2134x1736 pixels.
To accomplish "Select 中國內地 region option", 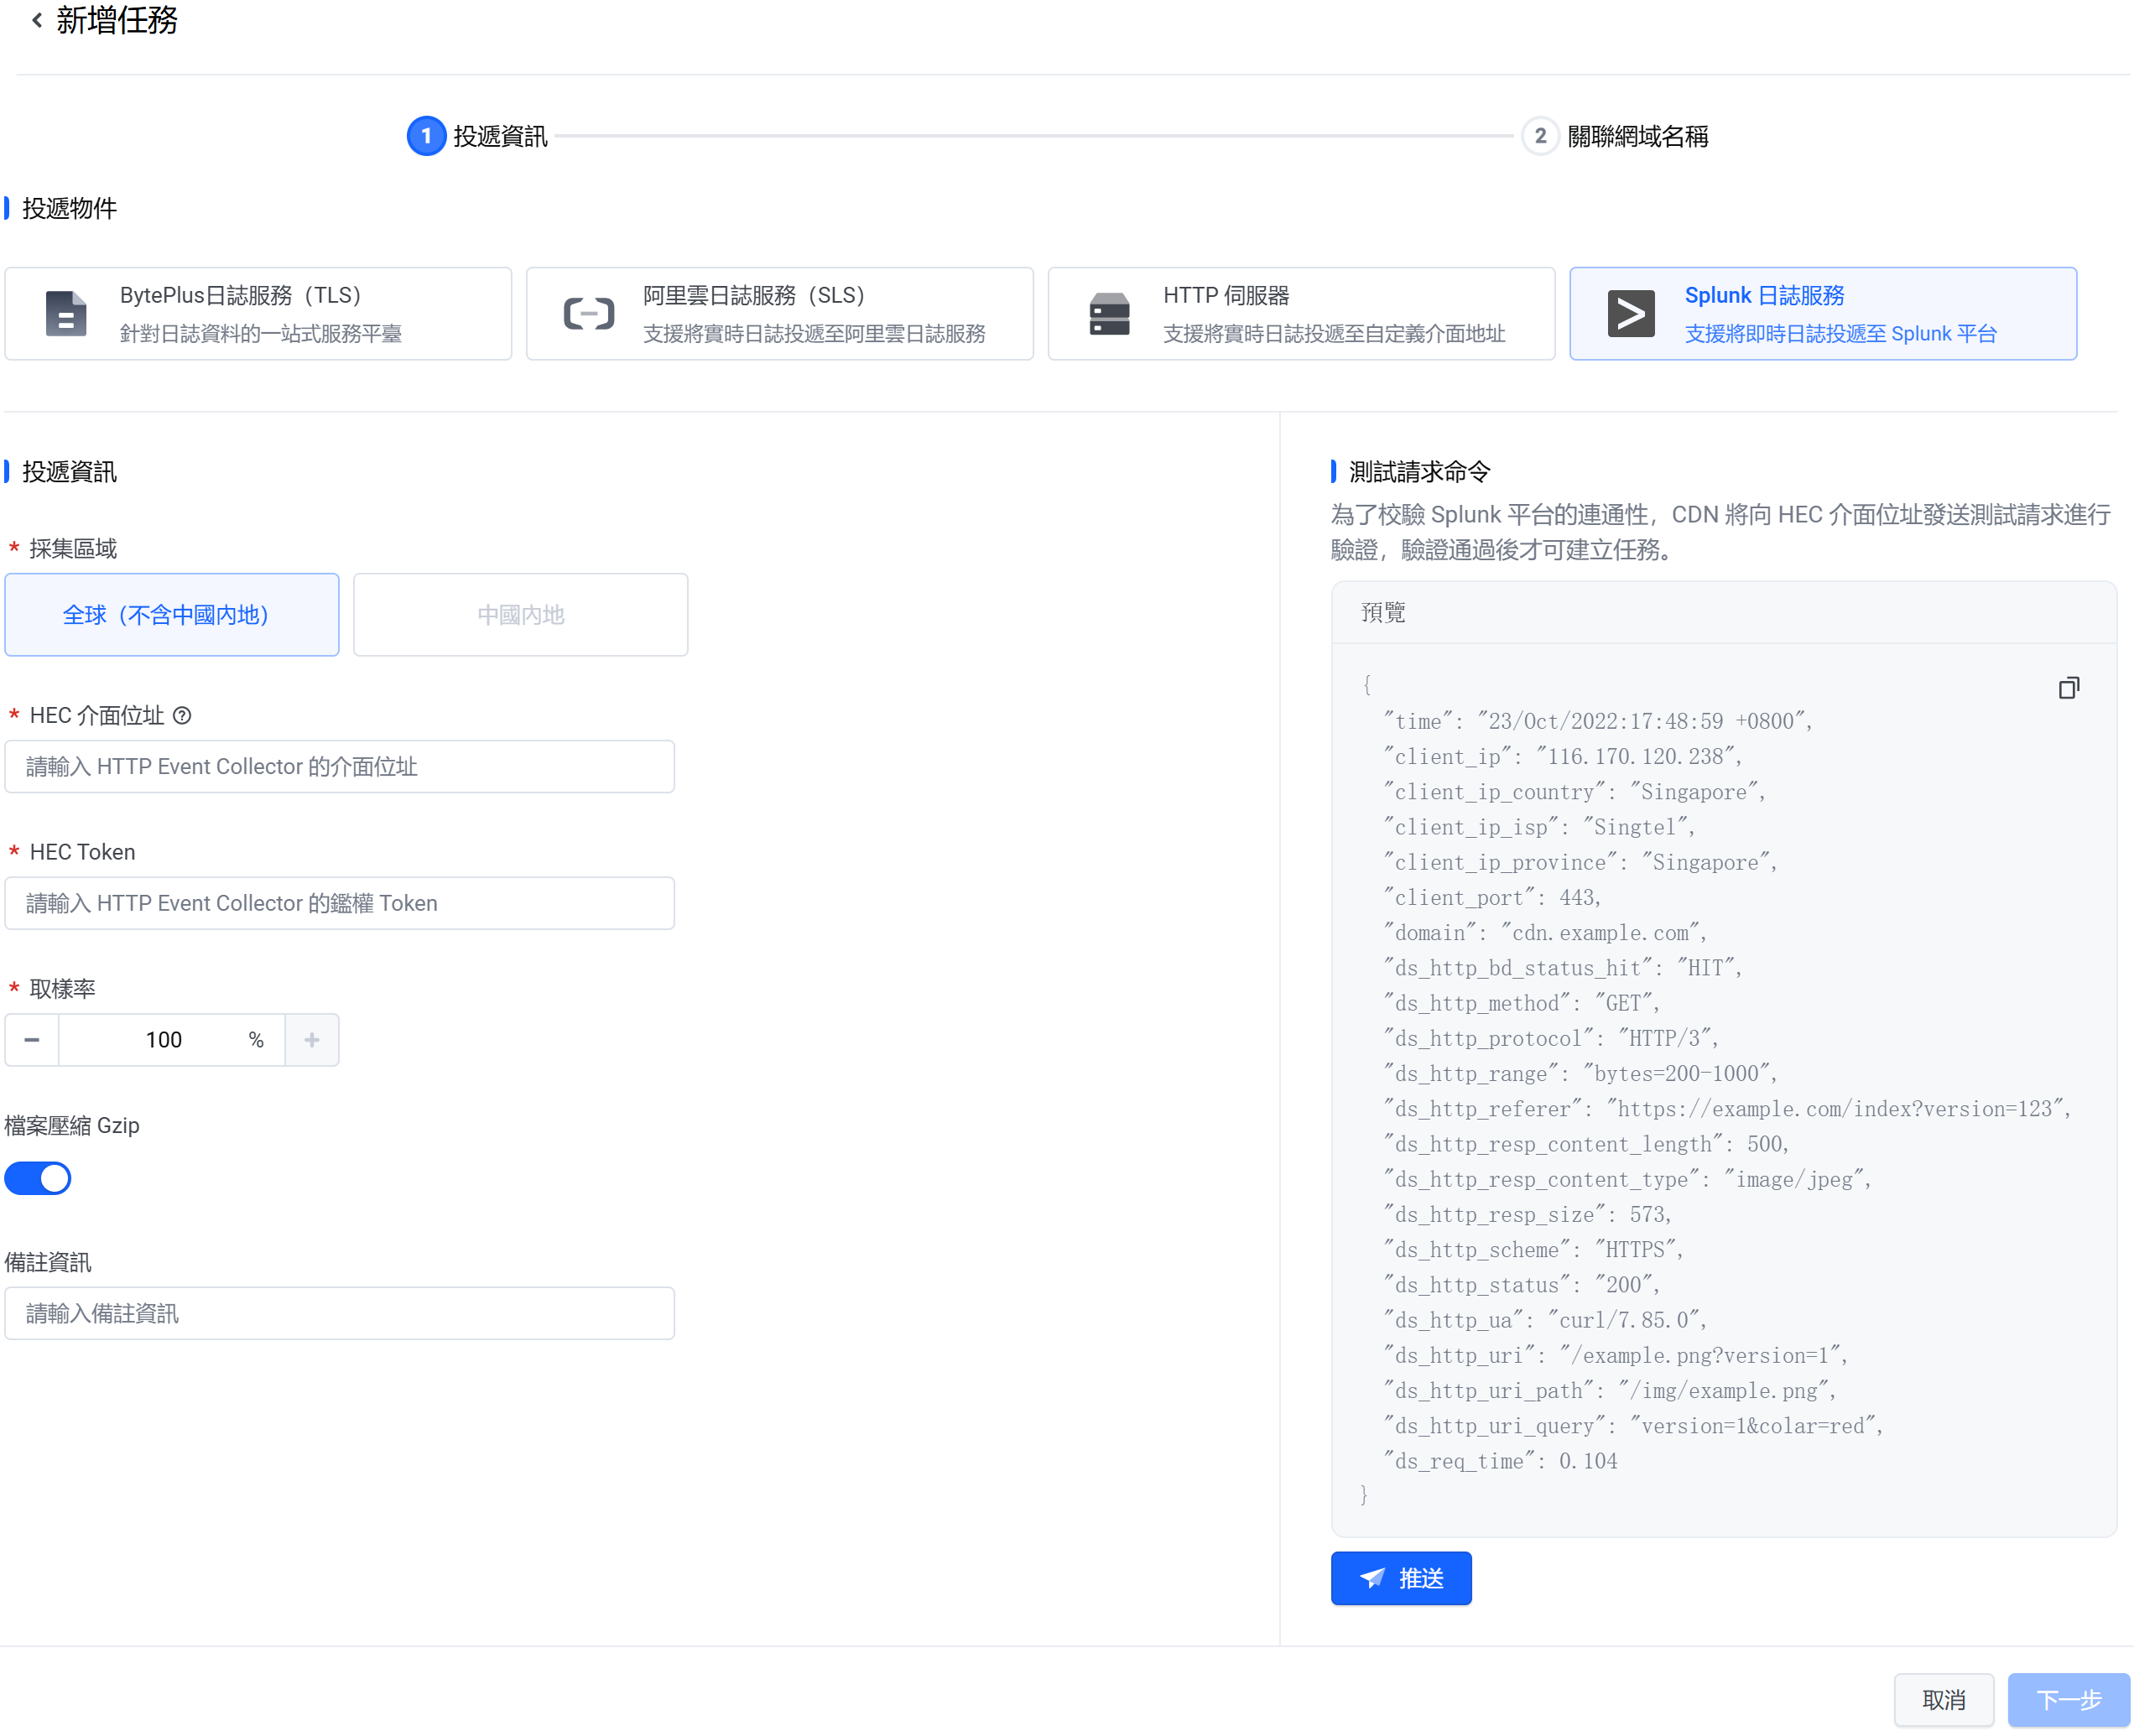I will pos(520,615).
